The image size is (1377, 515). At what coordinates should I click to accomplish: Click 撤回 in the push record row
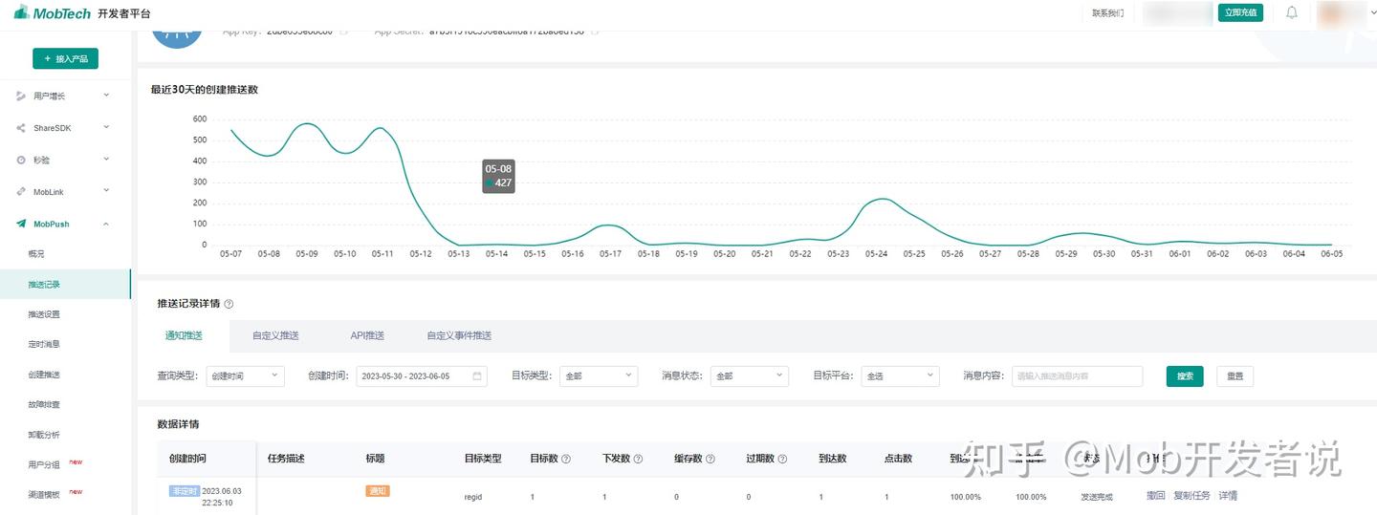point(1156,496)
